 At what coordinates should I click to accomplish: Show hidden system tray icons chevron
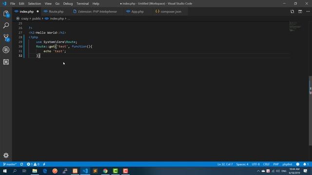point(258,171)
